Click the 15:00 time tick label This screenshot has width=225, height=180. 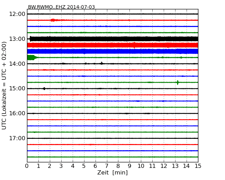[17, 88]
